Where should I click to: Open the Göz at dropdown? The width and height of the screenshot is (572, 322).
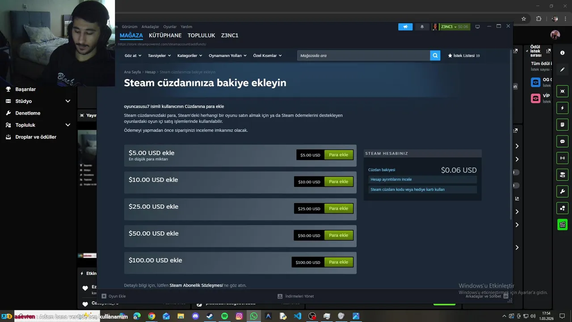[x=133, y=55]
